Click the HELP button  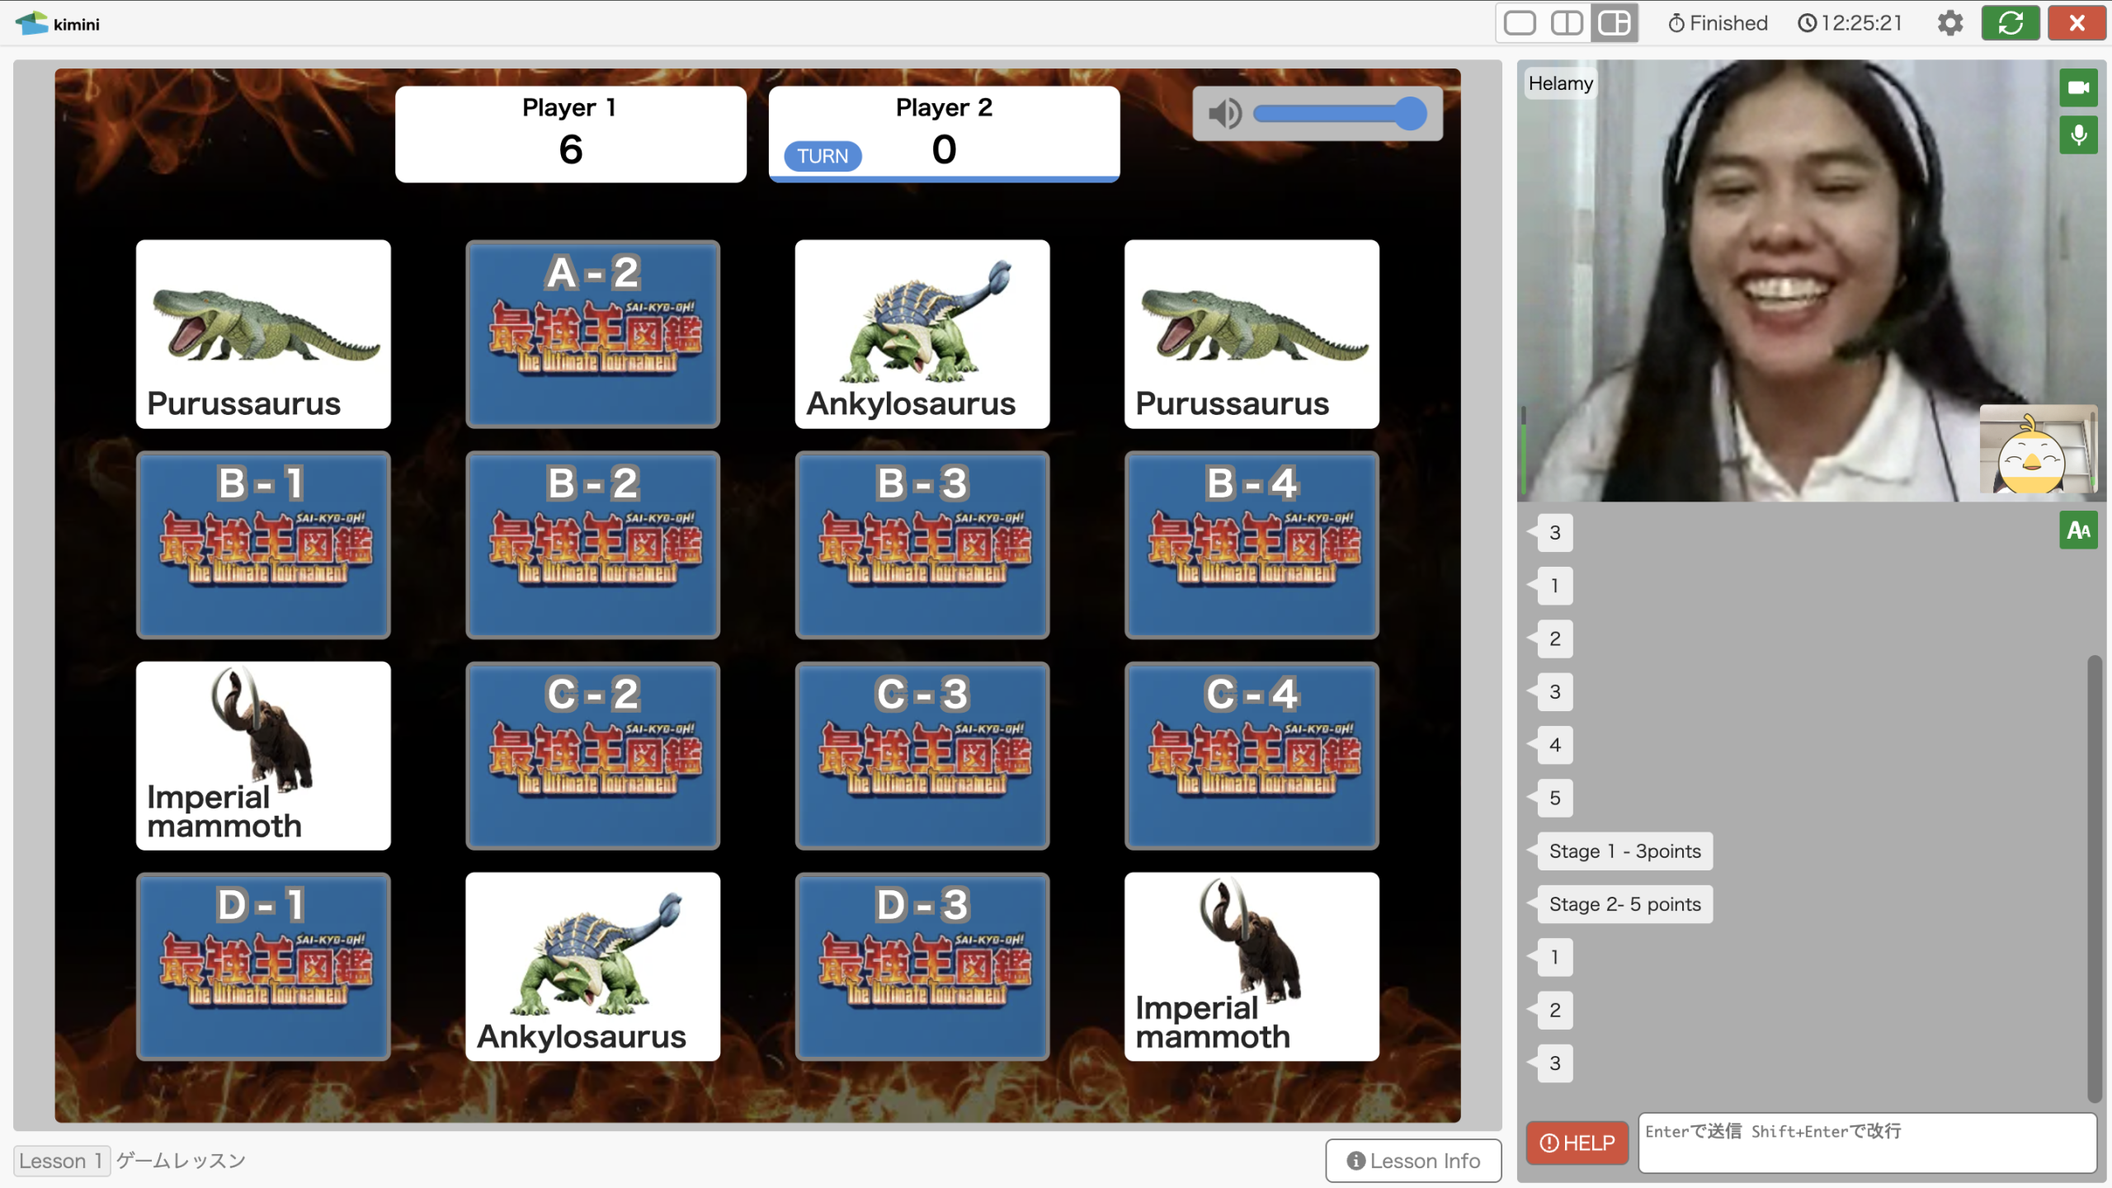[x=1577, y=1143]
